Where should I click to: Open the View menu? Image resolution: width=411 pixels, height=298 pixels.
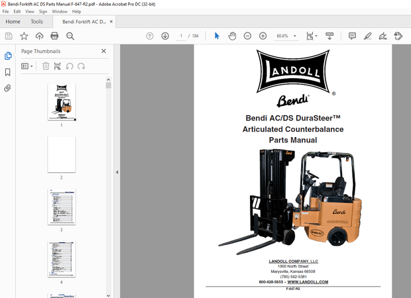(x=30, y=11)
